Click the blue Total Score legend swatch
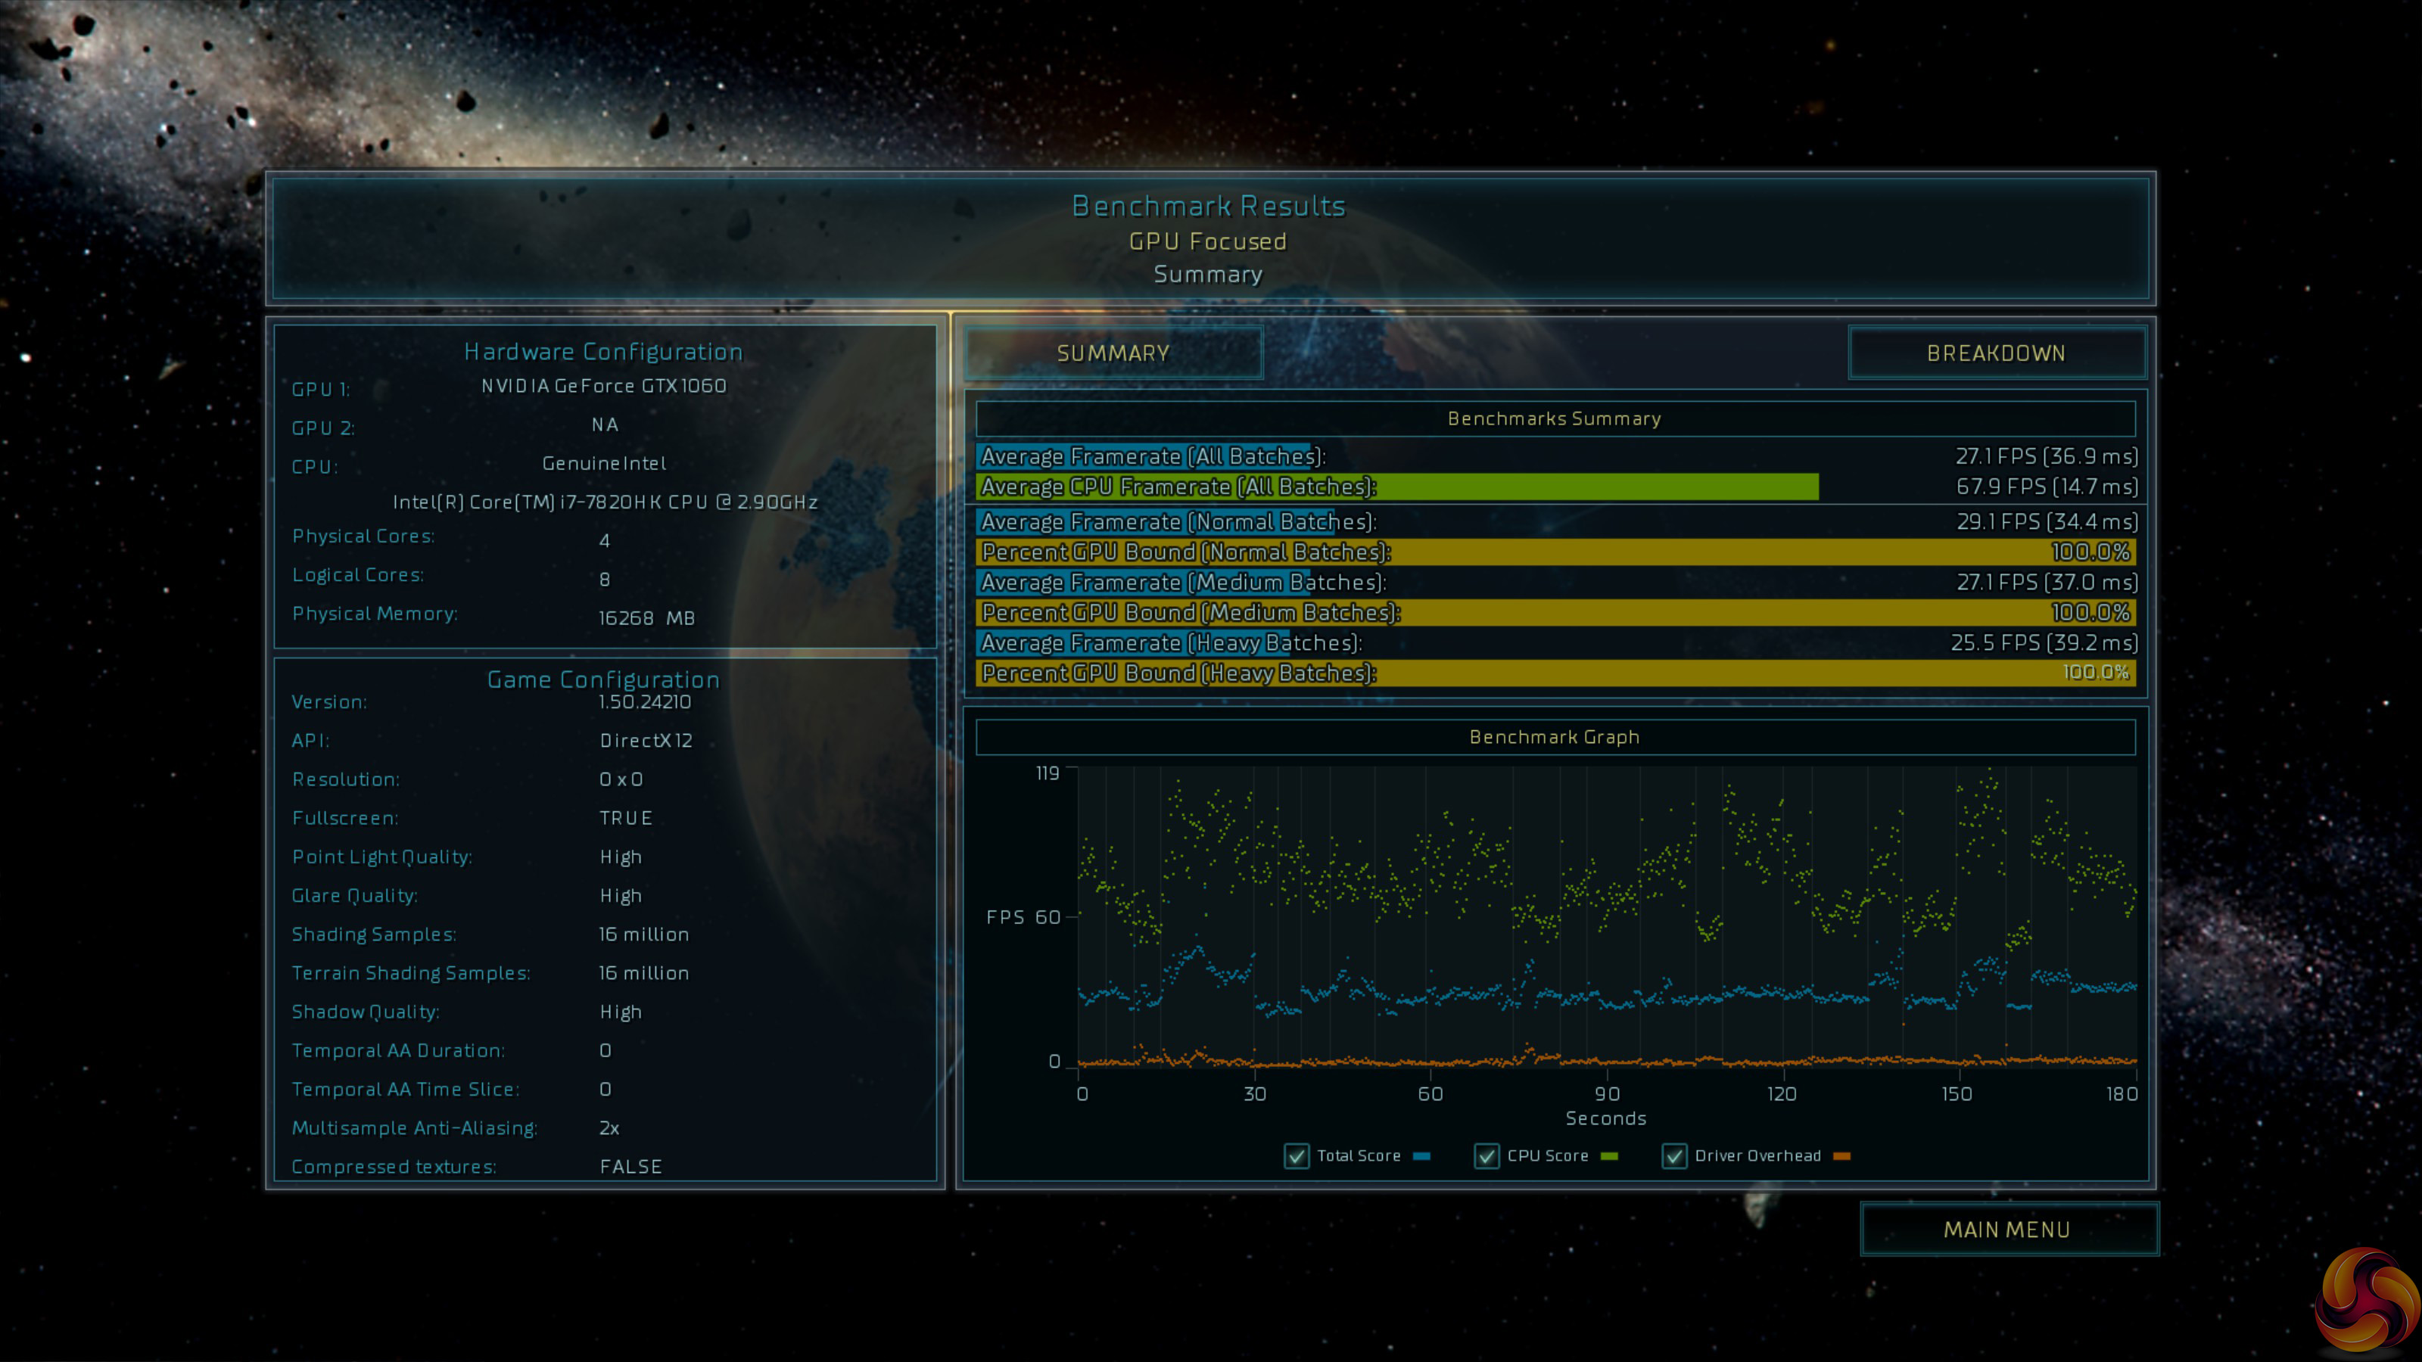 [1421, 1156]
